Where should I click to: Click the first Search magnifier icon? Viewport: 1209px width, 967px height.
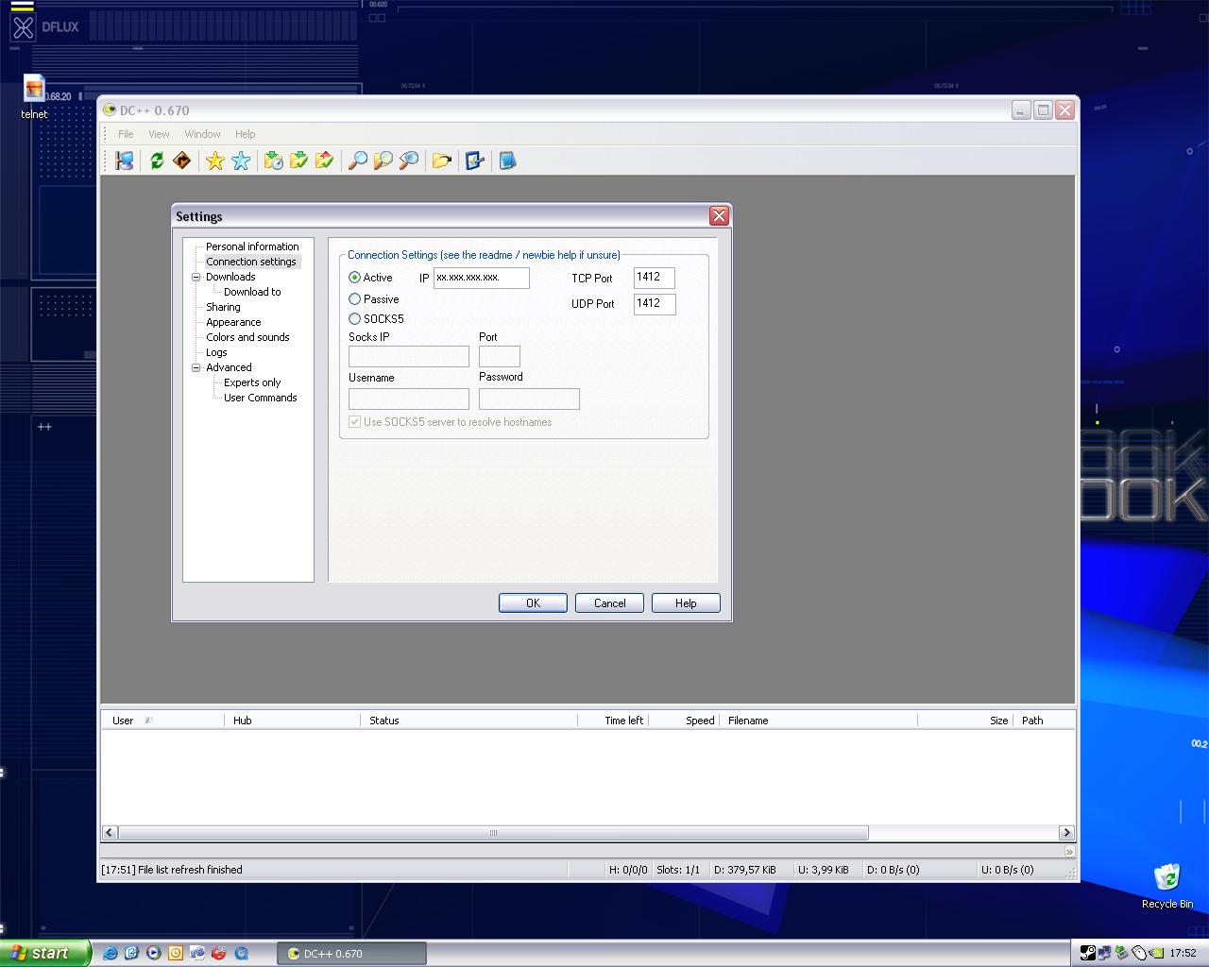click(x=358, y=161)
